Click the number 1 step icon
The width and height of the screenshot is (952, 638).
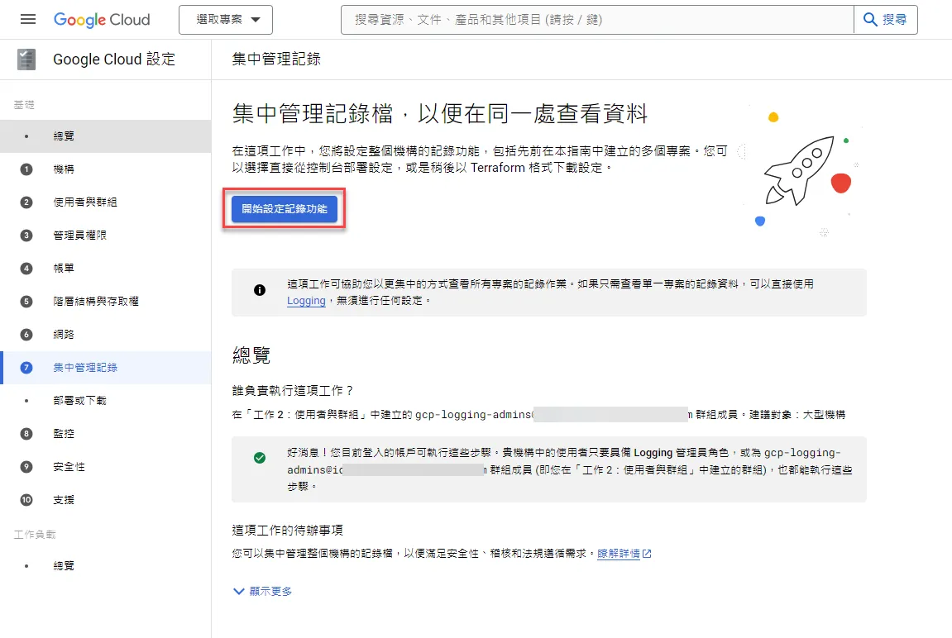pos(26,169)
